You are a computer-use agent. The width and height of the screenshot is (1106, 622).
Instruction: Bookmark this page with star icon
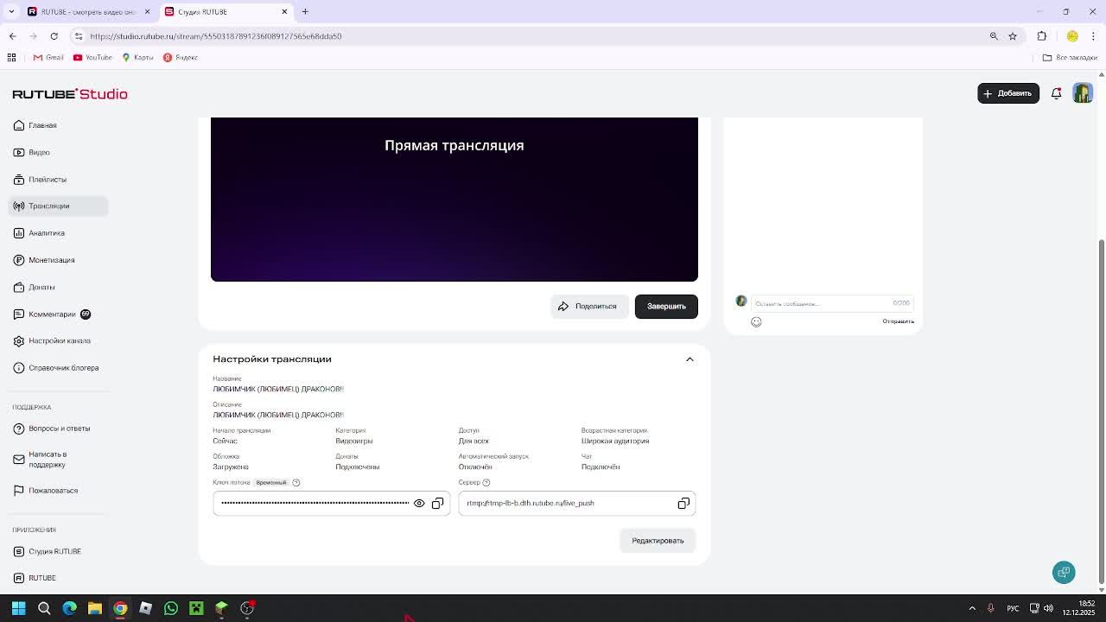click(x=1013, y=36)
